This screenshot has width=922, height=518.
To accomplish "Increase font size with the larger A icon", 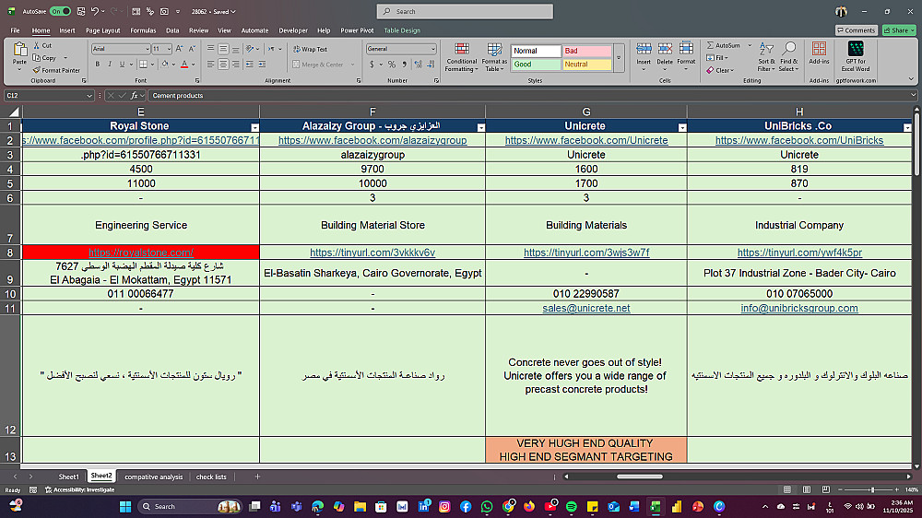I will 180,49.
